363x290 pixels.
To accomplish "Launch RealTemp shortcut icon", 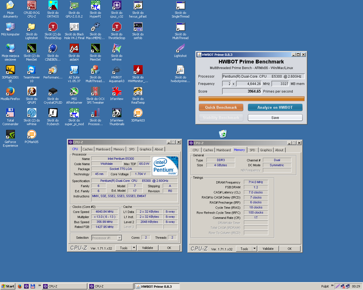I will (x=138, y=95).
